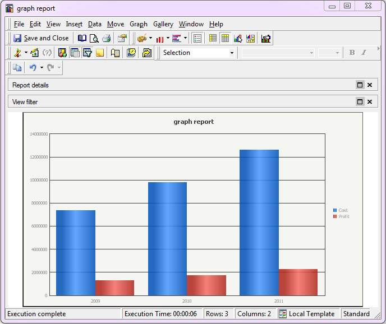The image size is (386, 324).
Task: Click the horizontal bars graph subtype icon
Action: tap(177, 38)
